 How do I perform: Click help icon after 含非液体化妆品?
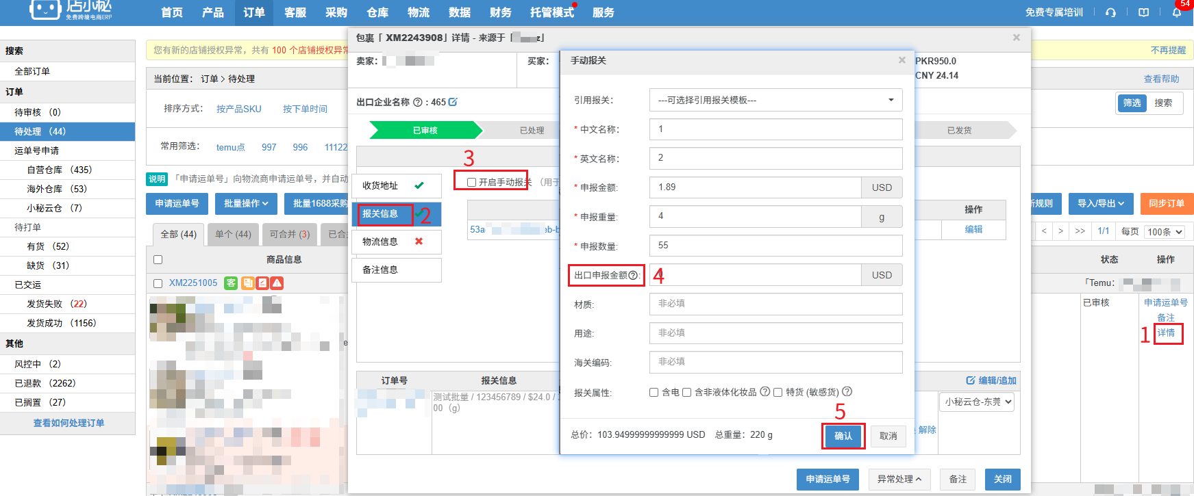765,391
